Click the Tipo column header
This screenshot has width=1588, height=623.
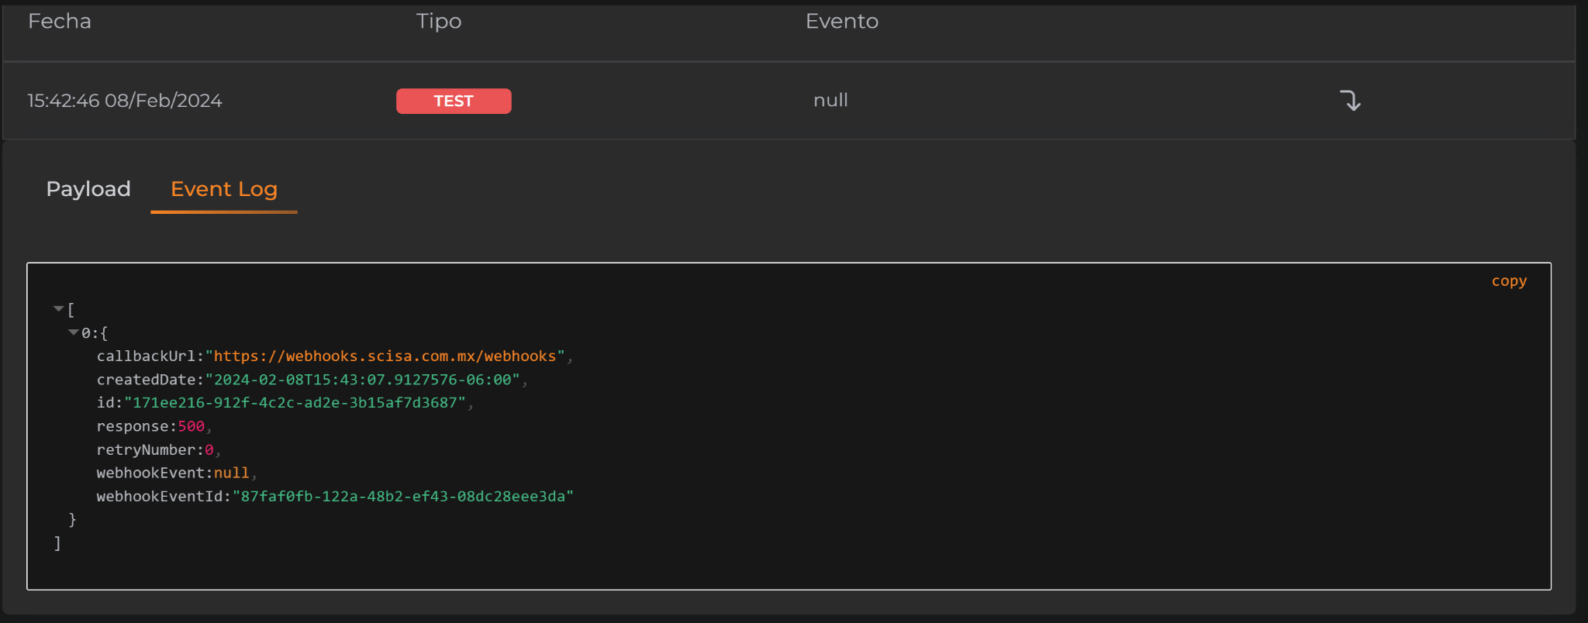tap(438, 22)
